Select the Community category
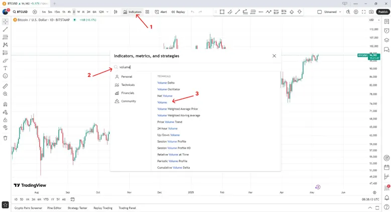The width and height of the screenshot is (391, 212). coord(125,101)
